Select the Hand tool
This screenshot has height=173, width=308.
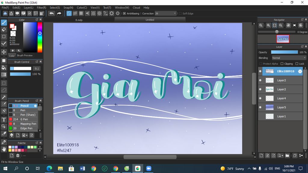pos(4,149)
